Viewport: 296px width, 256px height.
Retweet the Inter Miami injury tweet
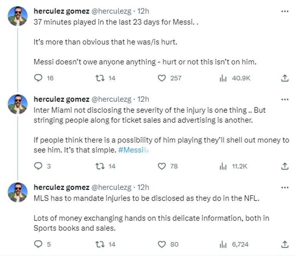(100, 166)
